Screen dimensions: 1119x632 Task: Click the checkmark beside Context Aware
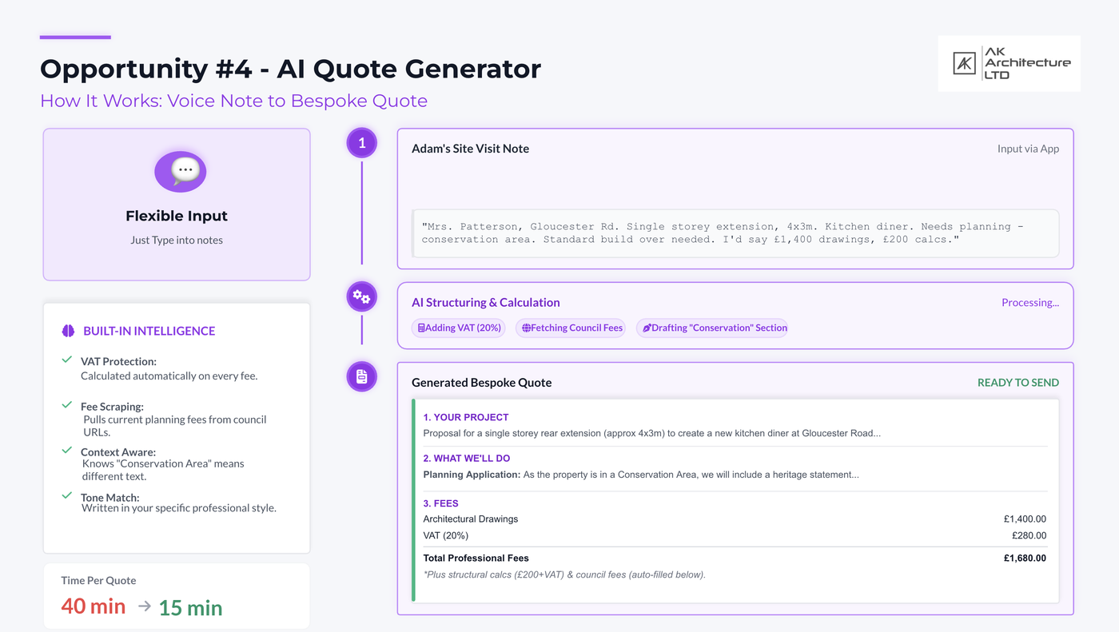tap(68, 451)
